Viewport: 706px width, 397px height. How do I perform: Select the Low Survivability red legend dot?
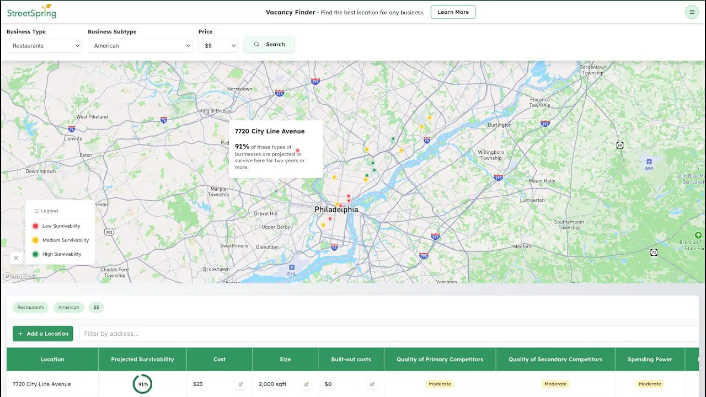click(x=35, y=226)
